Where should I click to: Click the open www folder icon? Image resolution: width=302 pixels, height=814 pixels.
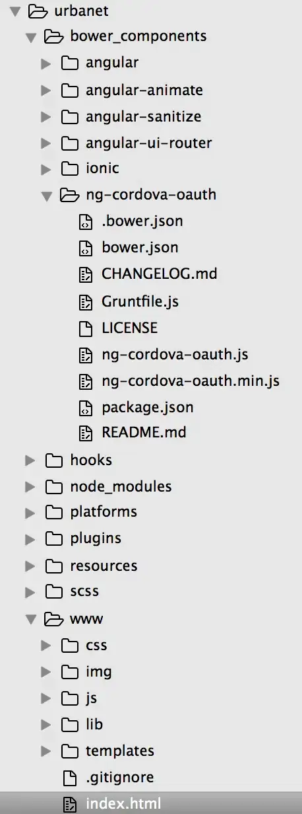[x=54, y=619]
